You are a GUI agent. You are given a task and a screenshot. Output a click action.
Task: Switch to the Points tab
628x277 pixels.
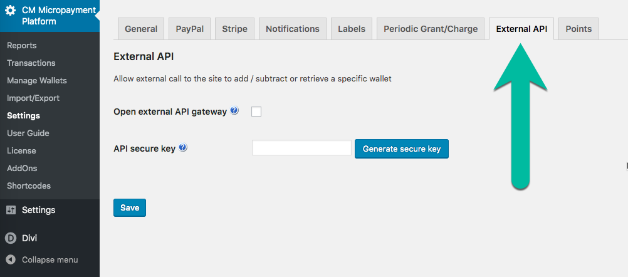coord(578,29)
